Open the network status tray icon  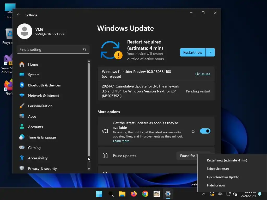pyautogui.click(x=228, y=194)
